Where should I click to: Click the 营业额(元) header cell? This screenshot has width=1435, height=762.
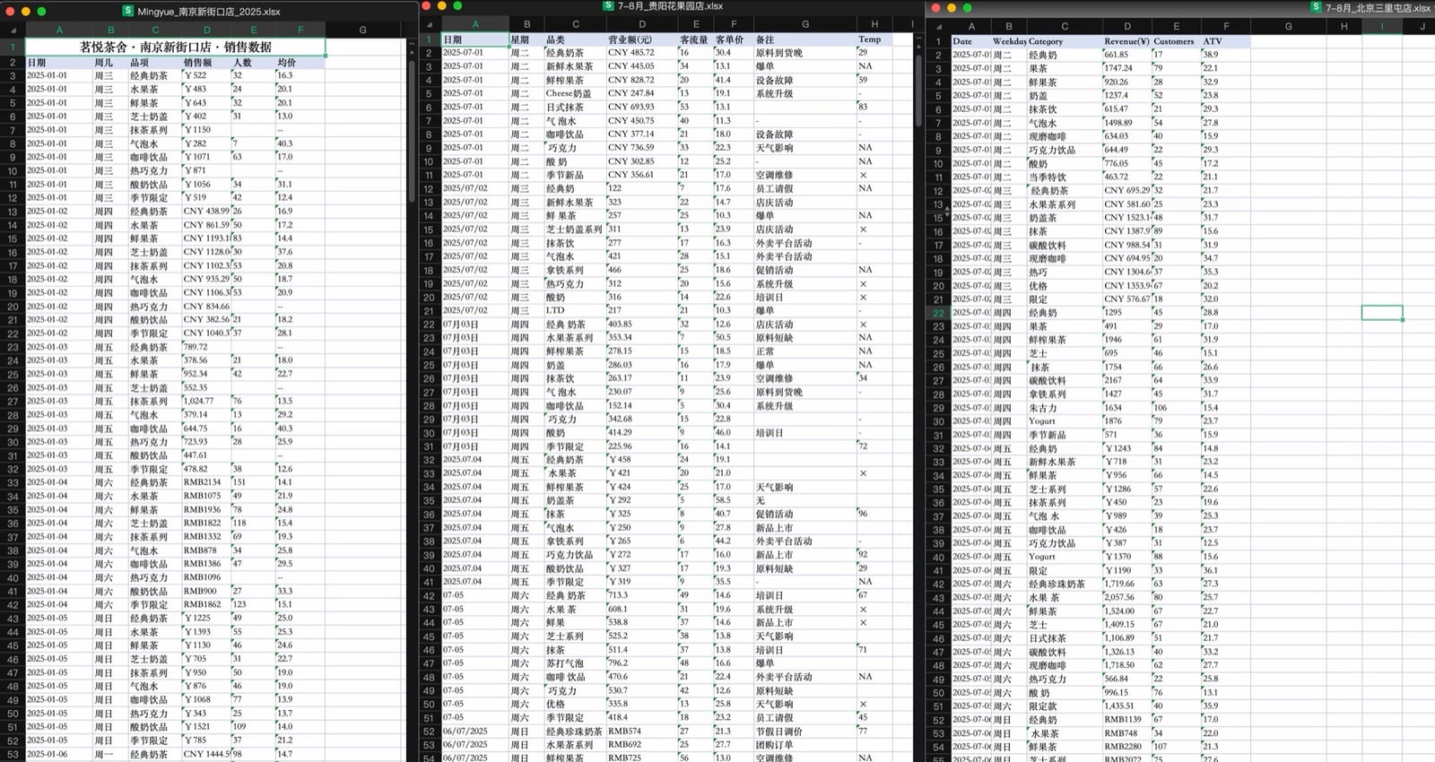(641, 39)
